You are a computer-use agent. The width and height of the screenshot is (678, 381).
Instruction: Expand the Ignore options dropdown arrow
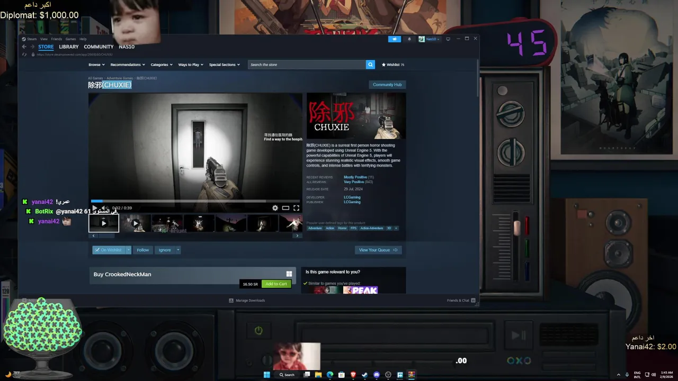tap(178, 250)
